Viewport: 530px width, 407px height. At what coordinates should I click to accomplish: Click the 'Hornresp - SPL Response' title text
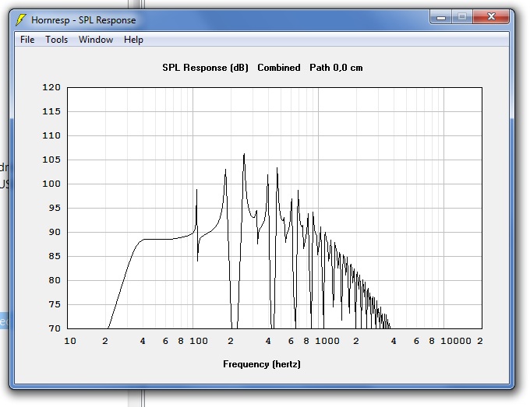83,20
